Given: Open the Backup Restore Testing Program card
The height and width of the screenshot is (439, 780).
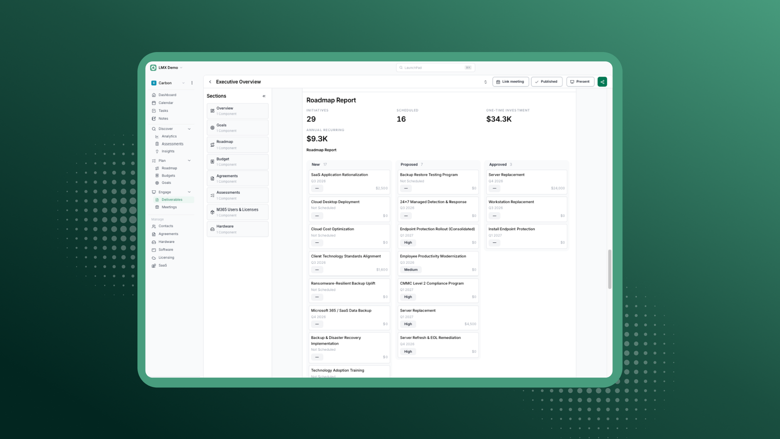Looking at the screenshot, I should coord(438,181).
